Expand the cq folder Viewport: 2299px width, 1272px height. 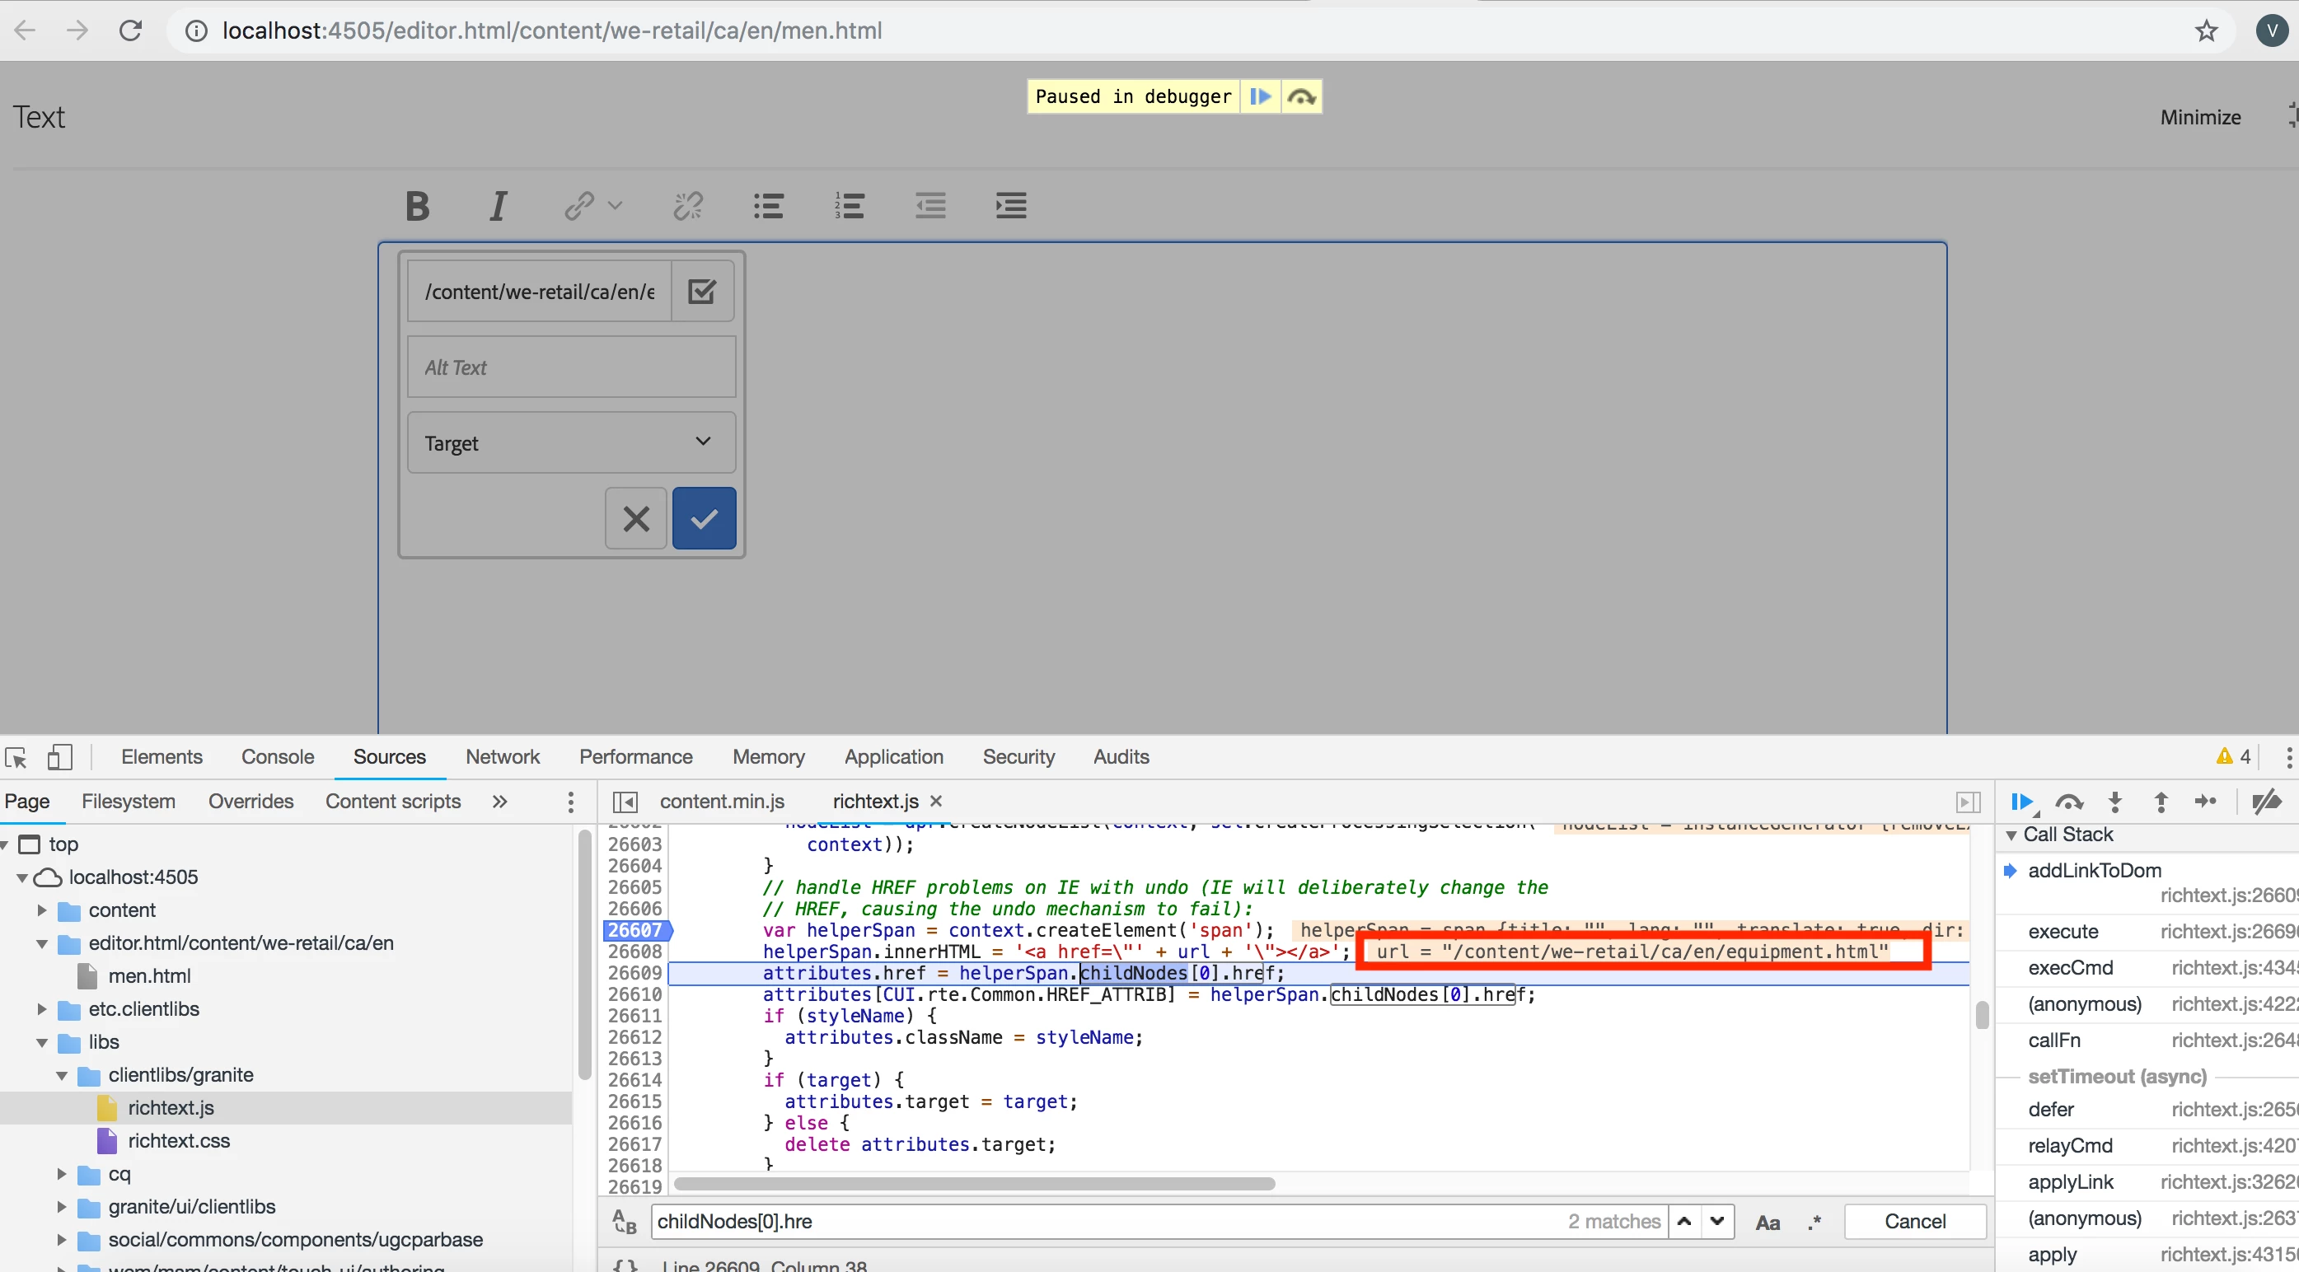point(62,1174)
